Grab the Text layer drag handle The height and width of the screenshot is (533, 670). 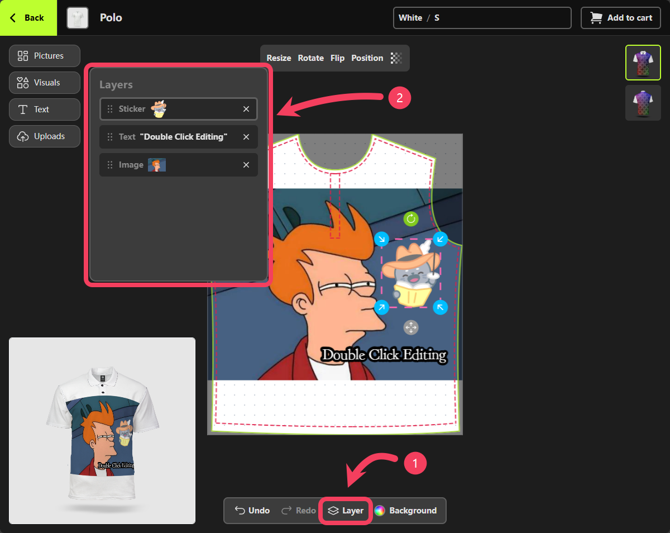(x=110, y=137)
